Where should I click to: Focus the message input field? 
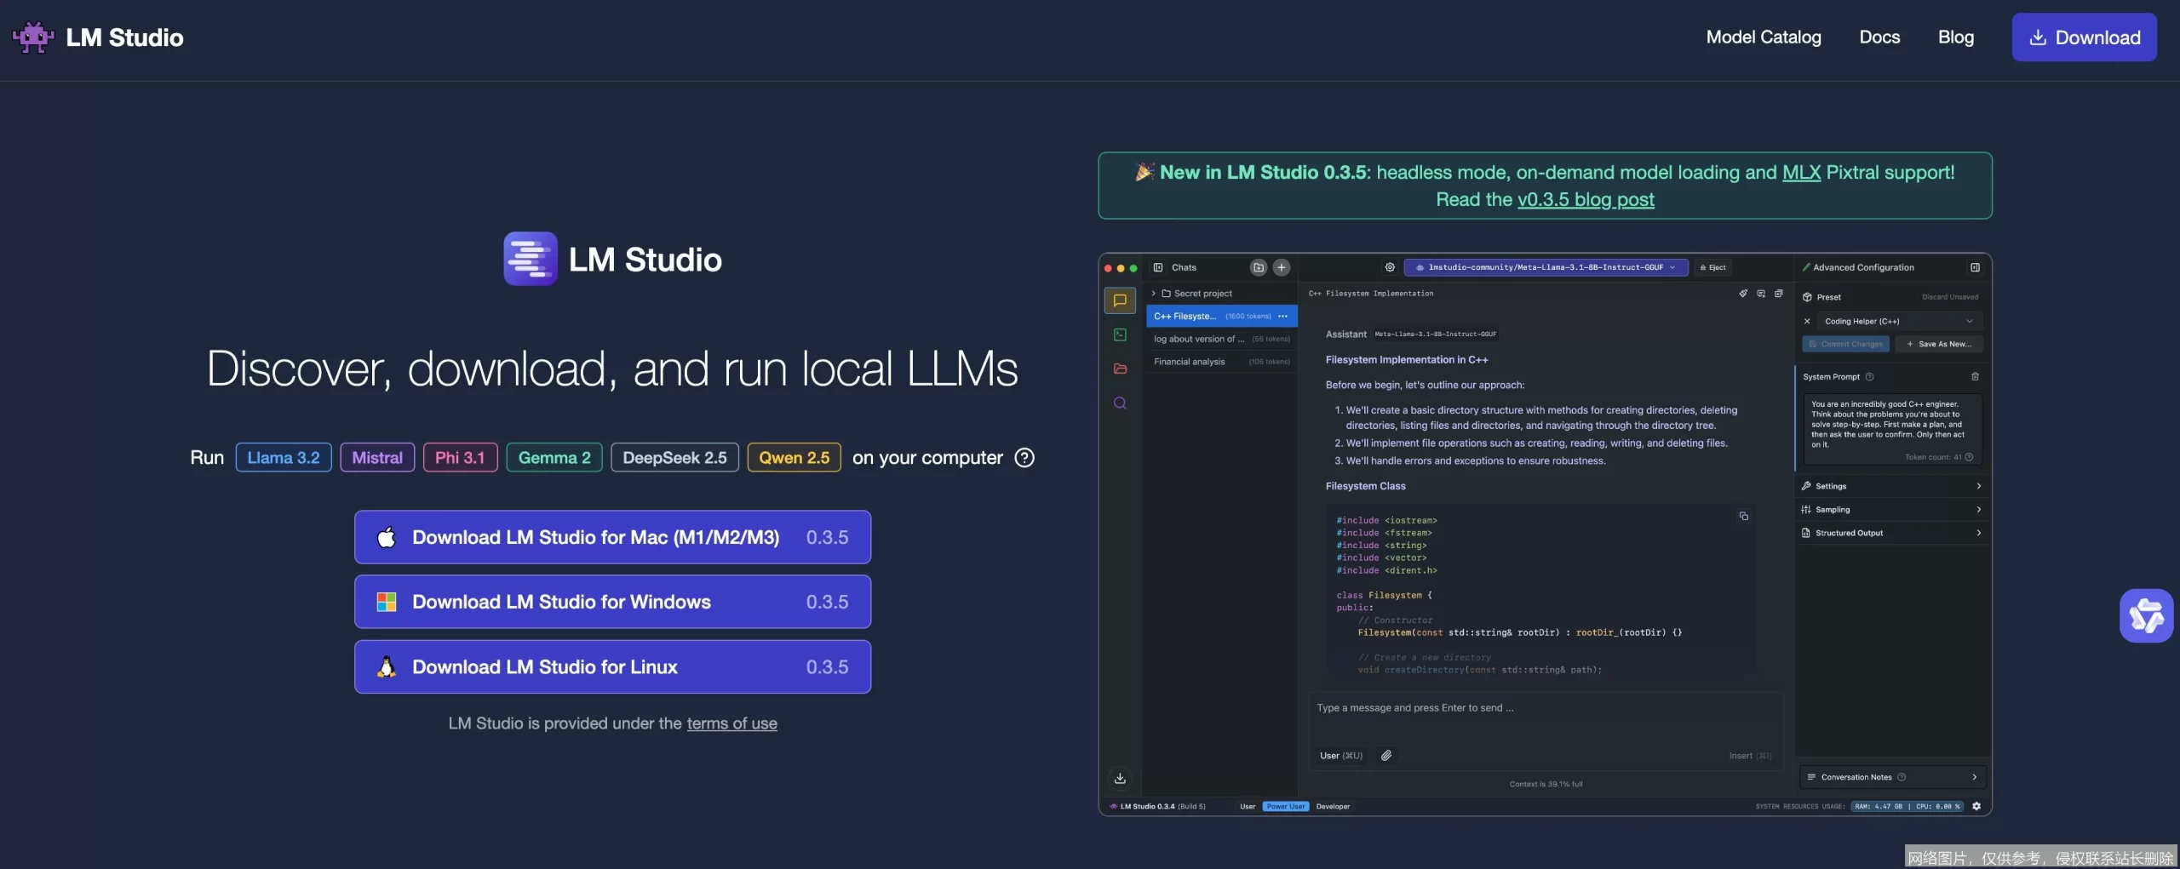[1545, 708]
